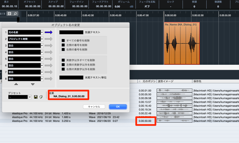Click the キャンセル button
239x143 pixels.
click(94, 107)
